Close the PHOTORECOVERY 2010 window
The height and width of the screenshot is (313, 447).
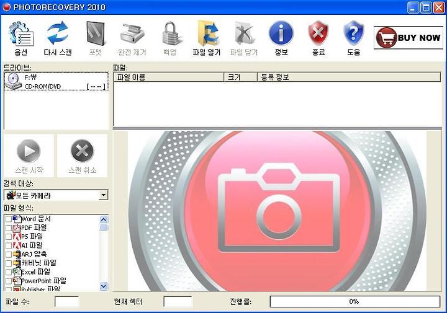(x=439, y=7)
